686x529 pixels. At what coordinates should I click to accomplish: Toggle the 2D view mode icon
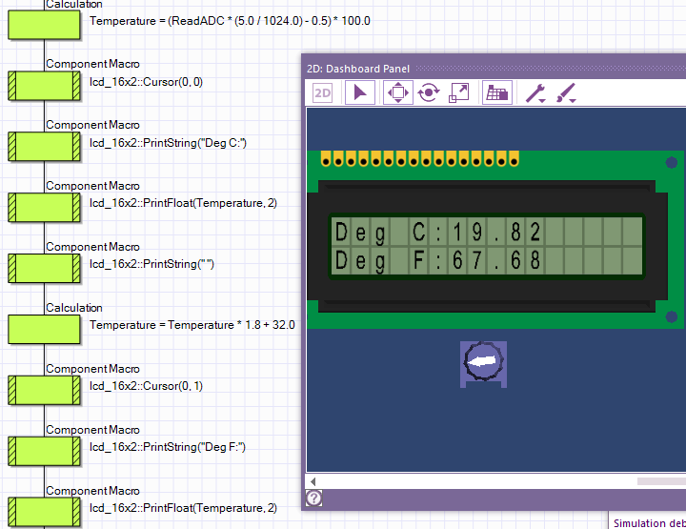tap(322, 92)
